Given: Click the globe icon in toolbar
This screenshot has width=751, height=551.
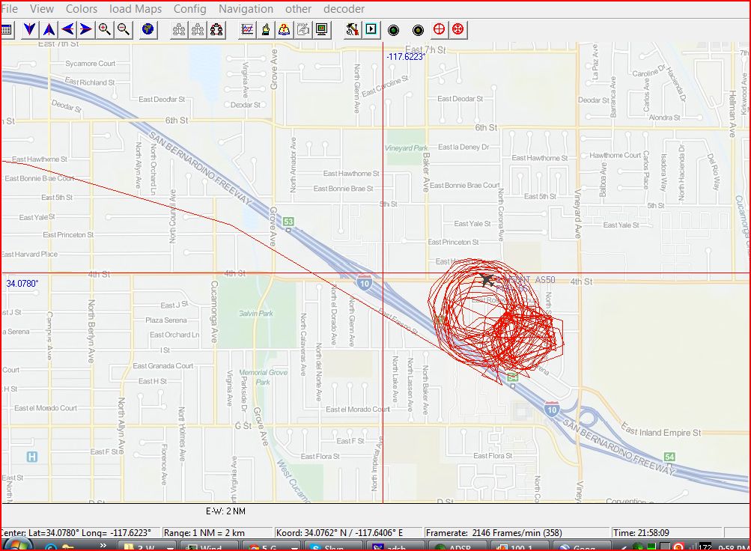Looking at the screenshot, I should coord(148,29).
